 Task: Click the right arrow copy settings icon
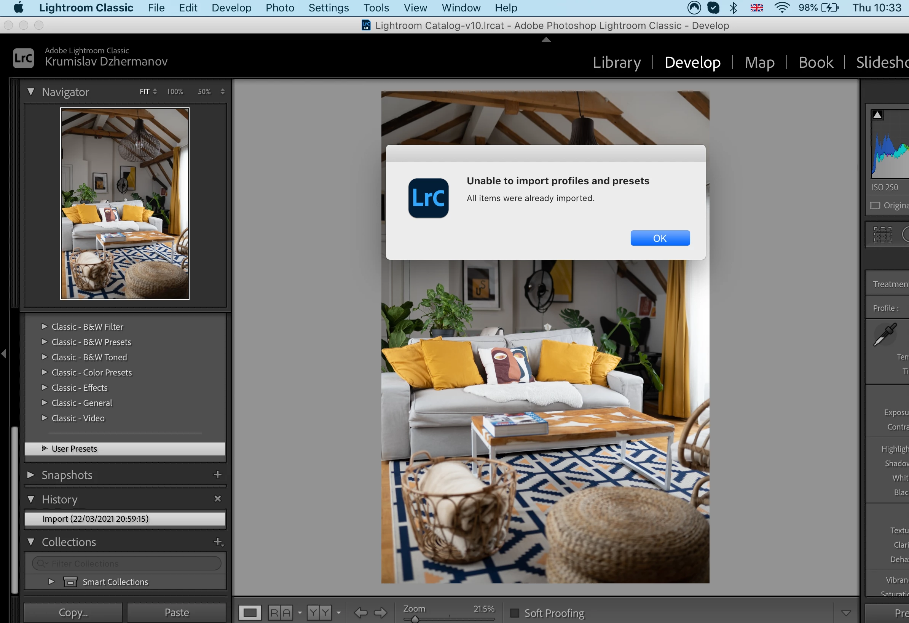coord(380,612)
